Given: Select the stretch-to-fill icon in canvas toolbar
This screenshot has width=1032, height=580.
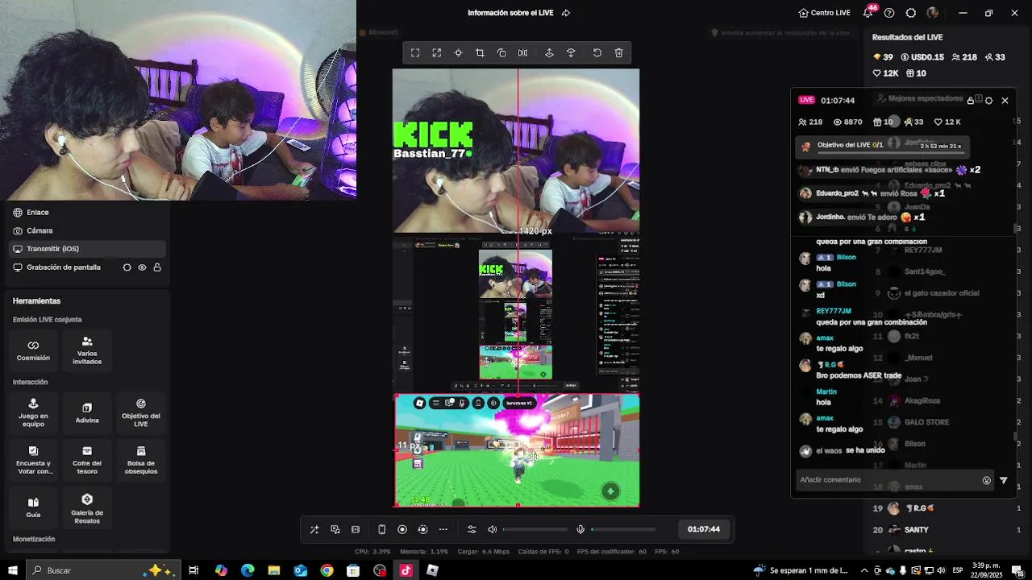Looking at the screenshot, I should pyautogui.click(x=437, y=53).
